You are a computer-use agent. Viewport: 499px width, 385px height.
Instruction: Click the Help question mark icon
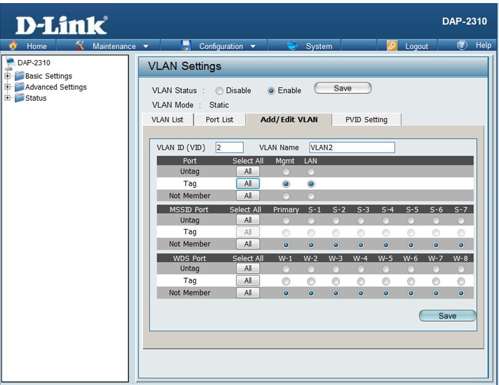[x=462, y=46]
